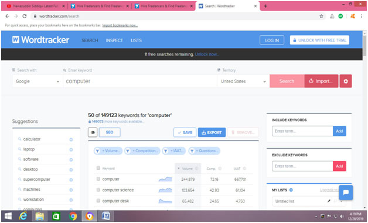Click the SAVE button
This screenshot has height=223, width=368.
pos(185,132)
